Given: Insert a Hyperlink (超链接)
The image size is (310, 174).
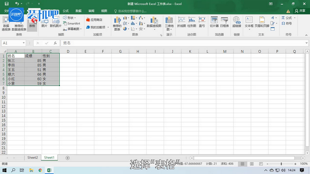Looking at the screenshot, I should pyautogui.click(x=237, y=22).
